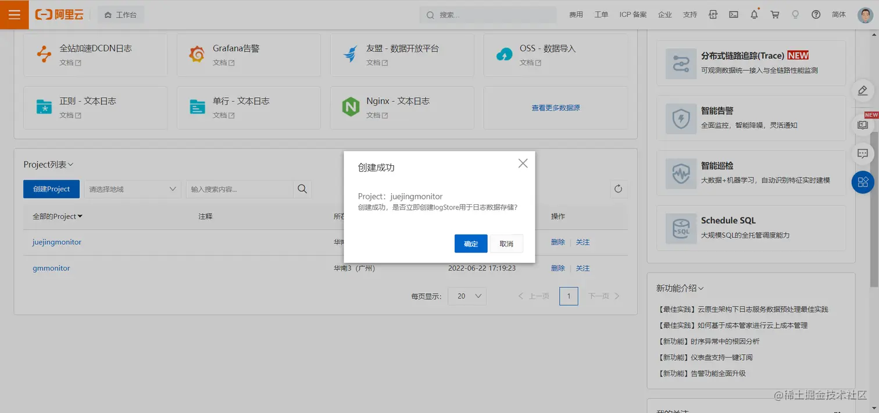
Task: Click 关注 for juejingmonitor row
Action: [583, 242]
